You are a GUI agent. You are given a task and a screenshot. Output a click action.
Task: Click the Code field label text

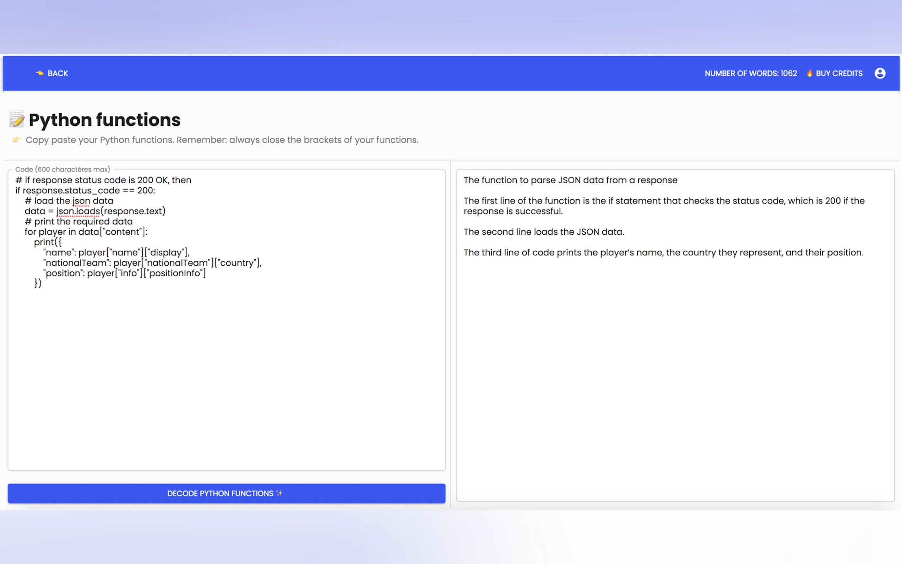tap(63, 169)
